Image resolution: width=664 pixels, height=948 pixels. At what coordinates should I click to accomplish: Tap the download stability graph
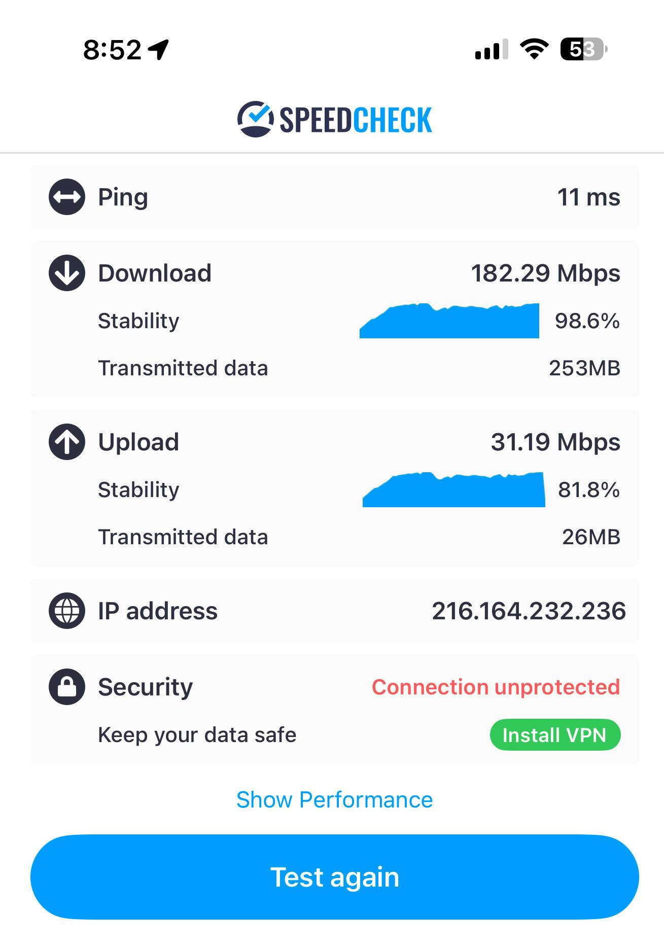449,321
